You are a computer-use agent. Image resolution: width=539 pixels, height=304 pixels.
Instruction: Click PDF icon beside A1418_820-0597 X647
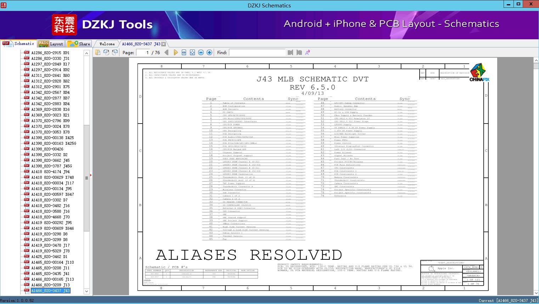click(x=27, y=194)
